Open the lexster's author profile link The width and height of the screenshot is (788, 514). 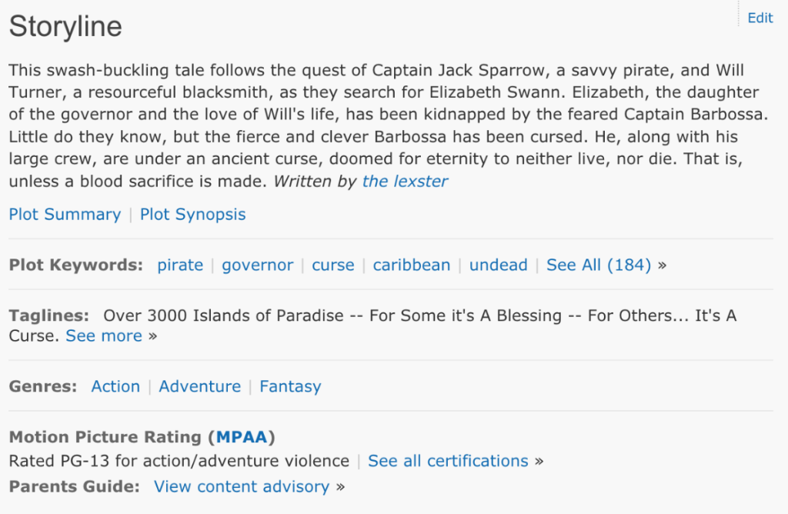406,182
